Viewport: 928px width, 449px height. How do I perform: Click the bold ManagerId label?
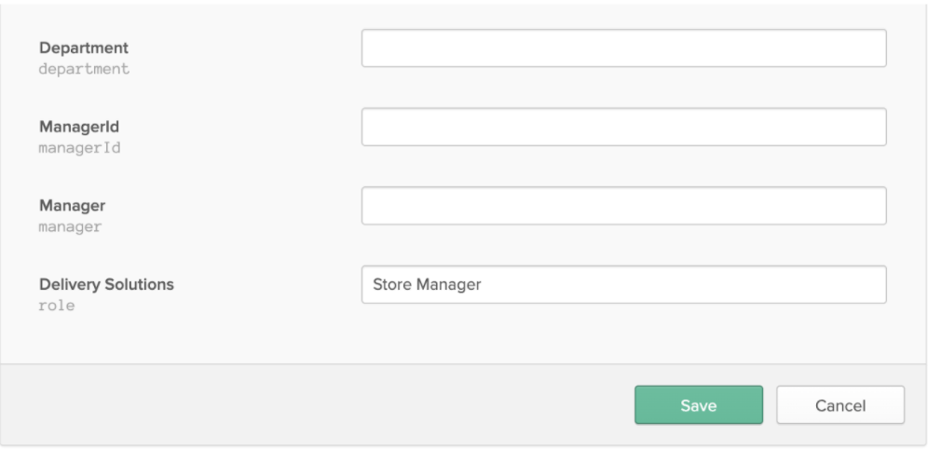click(x=78, y=127)
